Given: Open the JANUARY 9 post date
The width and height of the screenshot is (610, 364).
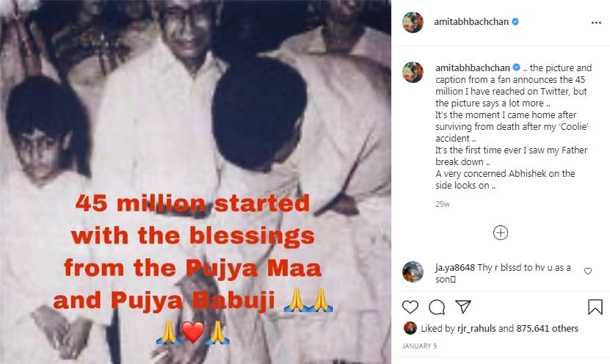Looking at the screenshot, I should [419, 346].
